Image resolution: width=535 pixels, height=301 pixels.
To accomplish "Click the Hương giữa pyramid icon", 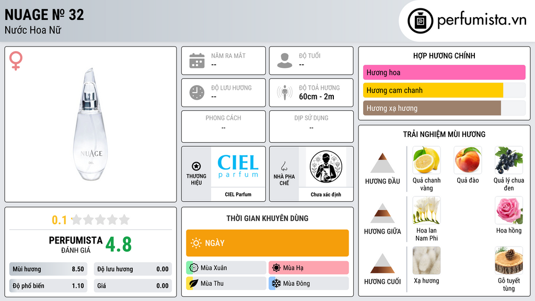I will (x=382, y=213).
